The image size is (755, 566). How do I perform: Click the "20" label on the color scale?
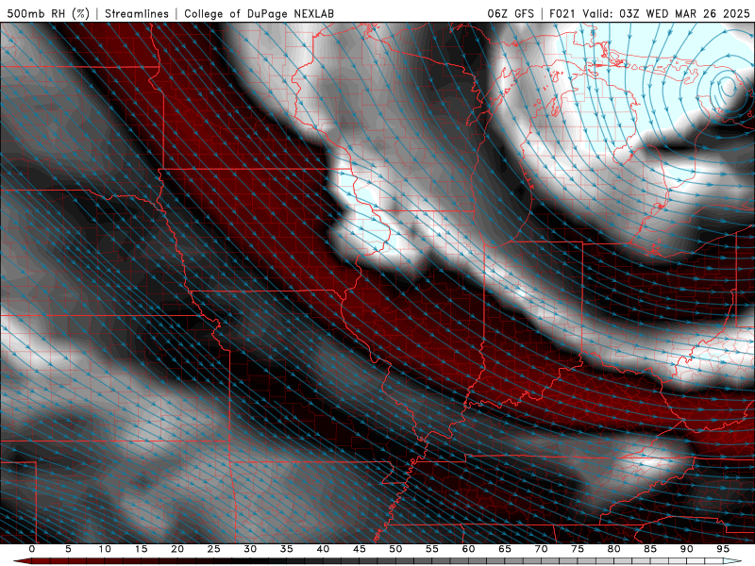[177, 549]
